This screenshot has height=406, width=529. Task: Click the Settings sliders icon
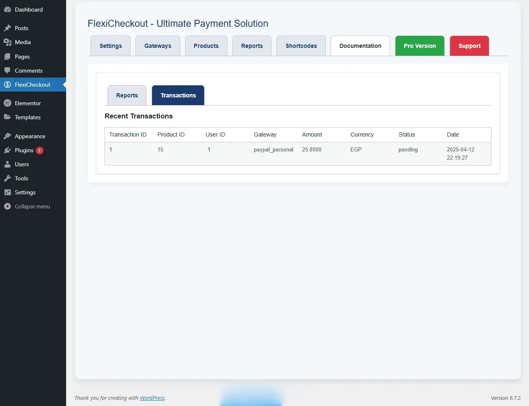[7, 192]
